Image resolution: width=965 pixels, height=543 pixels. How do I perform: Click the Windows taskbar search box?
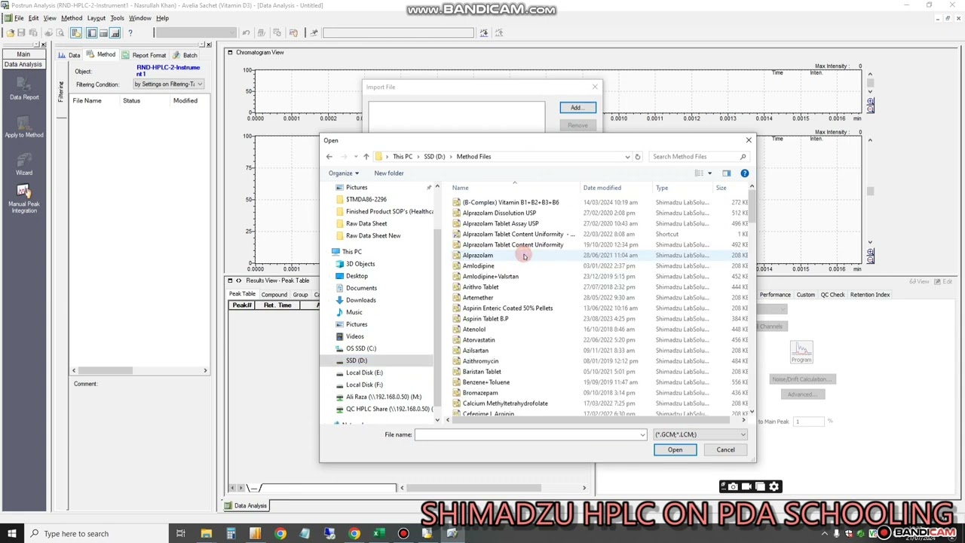point(98,534)
